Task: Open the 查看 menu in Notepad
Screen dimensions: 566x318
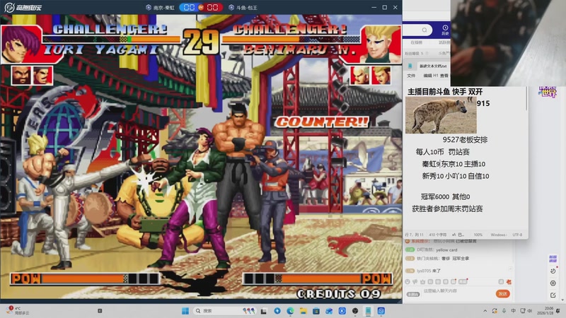Action: 444,76
